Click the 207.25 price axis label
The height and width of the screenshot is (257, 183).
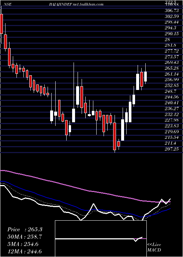pos(172,149)
